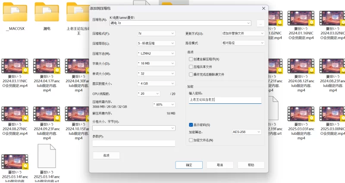Enable the 加密文件名 checkbox

pos(191,140)
